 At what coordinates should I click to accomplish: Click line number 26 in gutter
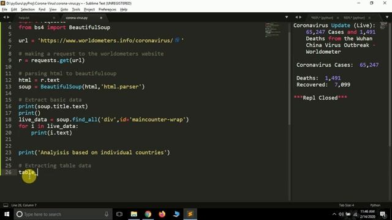coord(8,172)
